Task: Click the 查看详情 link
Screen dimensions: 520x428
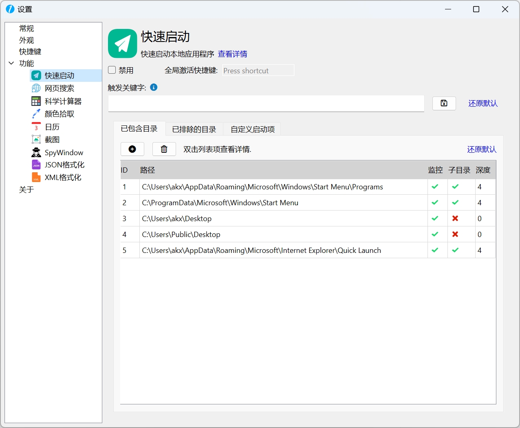Action: pyautogui.click(x=232, y=54)
